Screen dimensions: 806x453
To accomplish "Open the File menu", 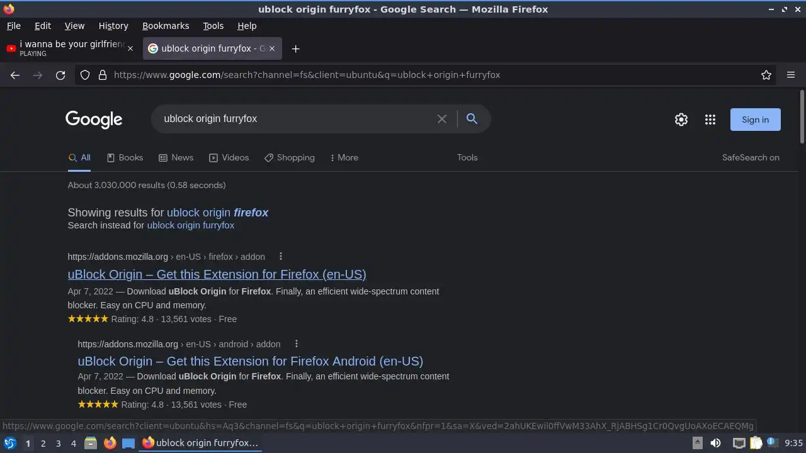I will (13, 26).
